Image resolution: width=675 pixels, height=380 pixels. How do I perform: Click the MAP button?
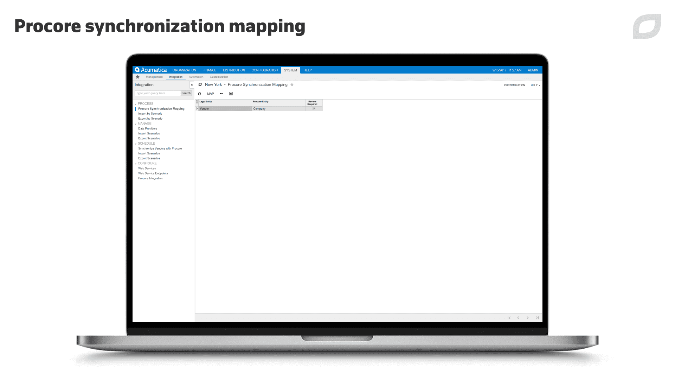210,94
